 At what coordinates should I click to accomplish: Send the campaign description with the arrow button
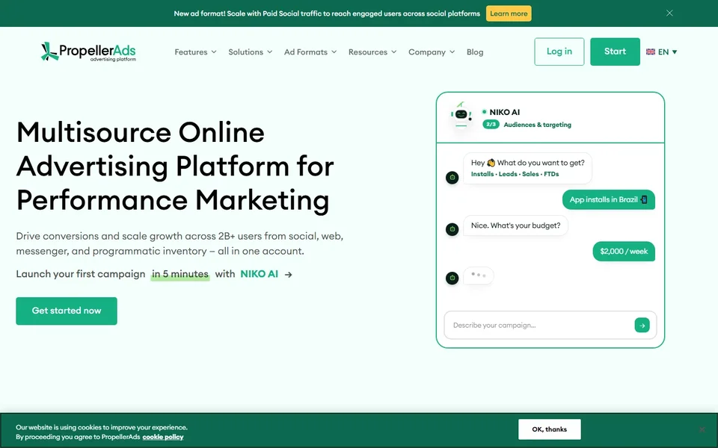(x=642, y=325)
